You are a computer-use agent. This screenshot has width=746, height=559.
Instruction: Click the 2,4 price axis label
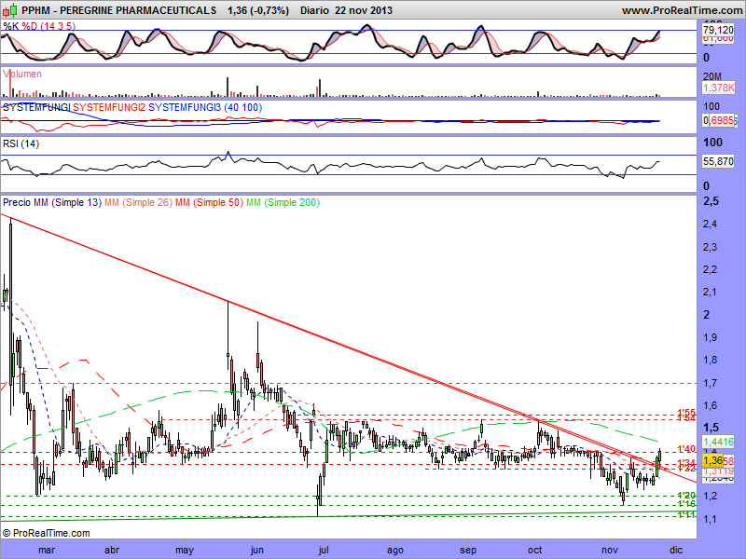[711, 224]
